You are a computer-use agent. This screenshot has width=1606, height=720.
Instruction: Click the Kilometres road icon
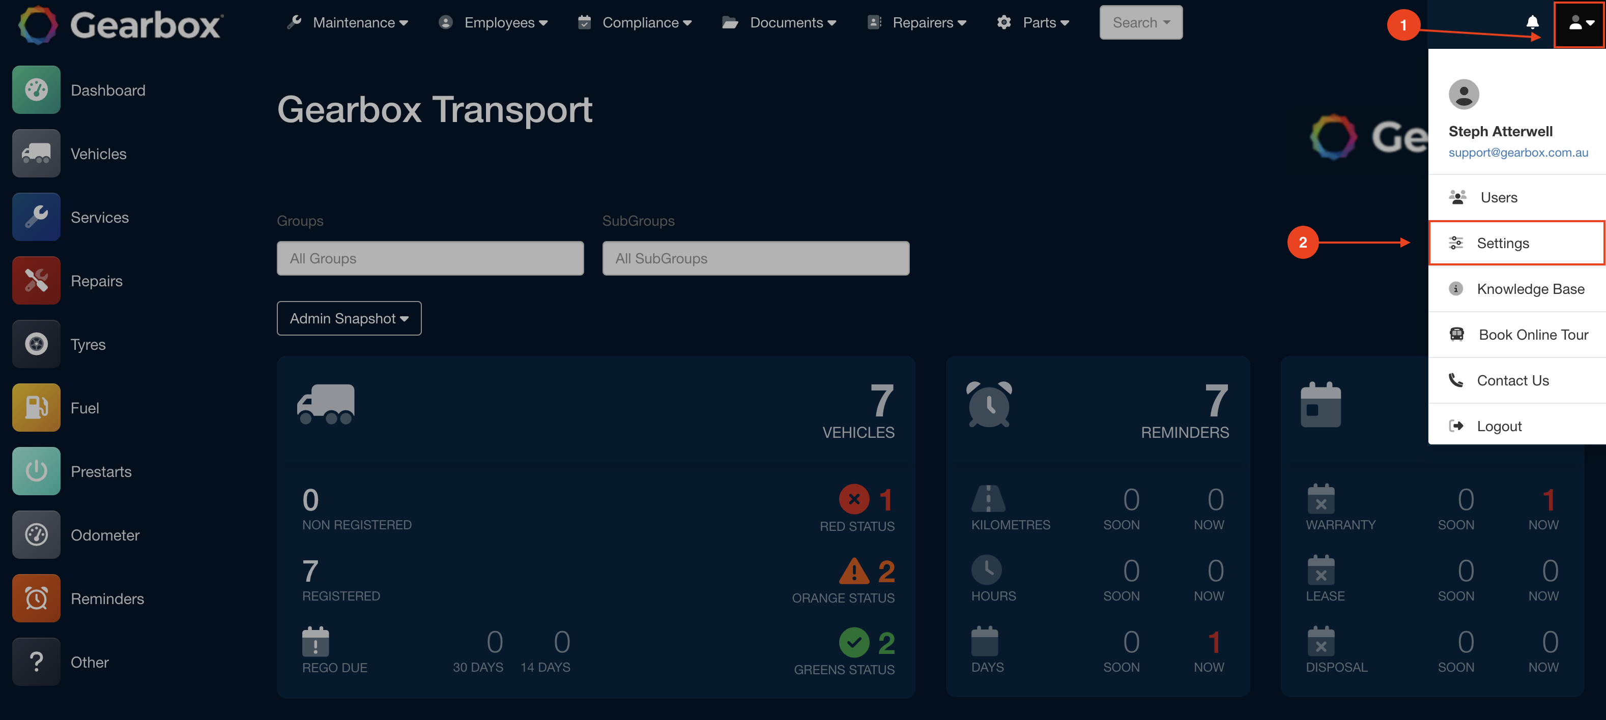pyautogui.click(x=988, y=498)
